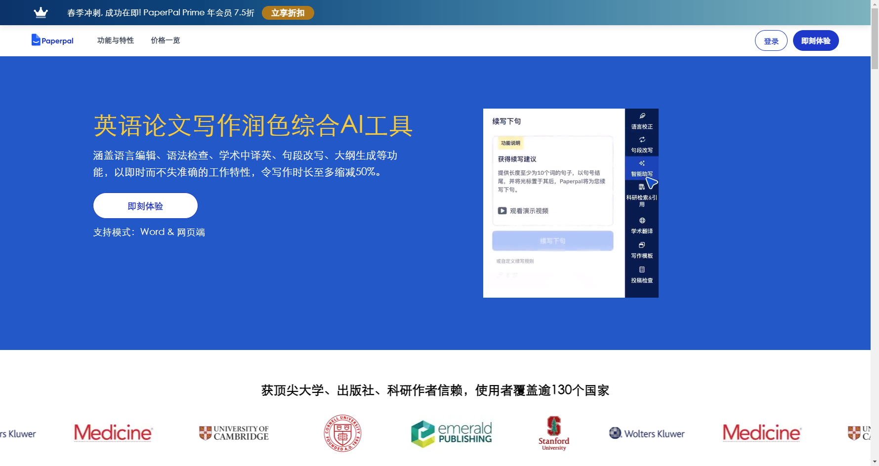Select the 语言校正 sidebar icon
This screenshot has width=879, height=466.
[x=642, y=120]
